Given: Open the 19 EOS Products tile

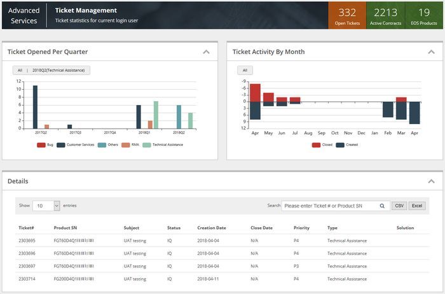Looking at the screenshot, I should tap(424, 16).
